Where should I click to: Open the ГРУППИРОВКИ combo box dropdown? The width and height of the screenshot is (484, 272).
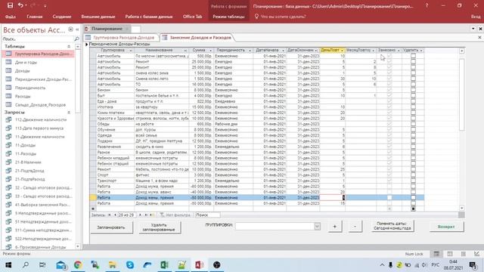(317, 227)
